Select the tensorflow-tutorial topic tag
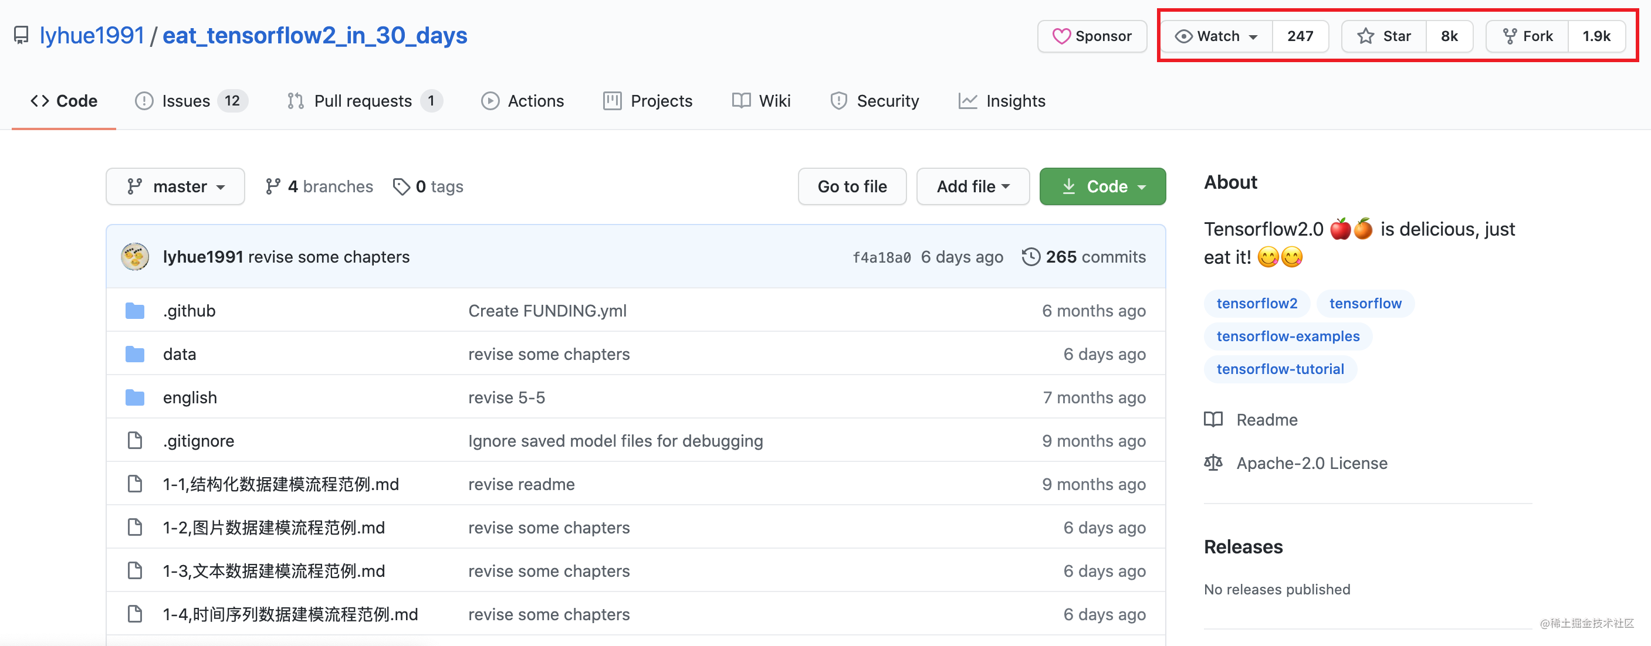This screenshot has width=1651, height=646. 1280,369
